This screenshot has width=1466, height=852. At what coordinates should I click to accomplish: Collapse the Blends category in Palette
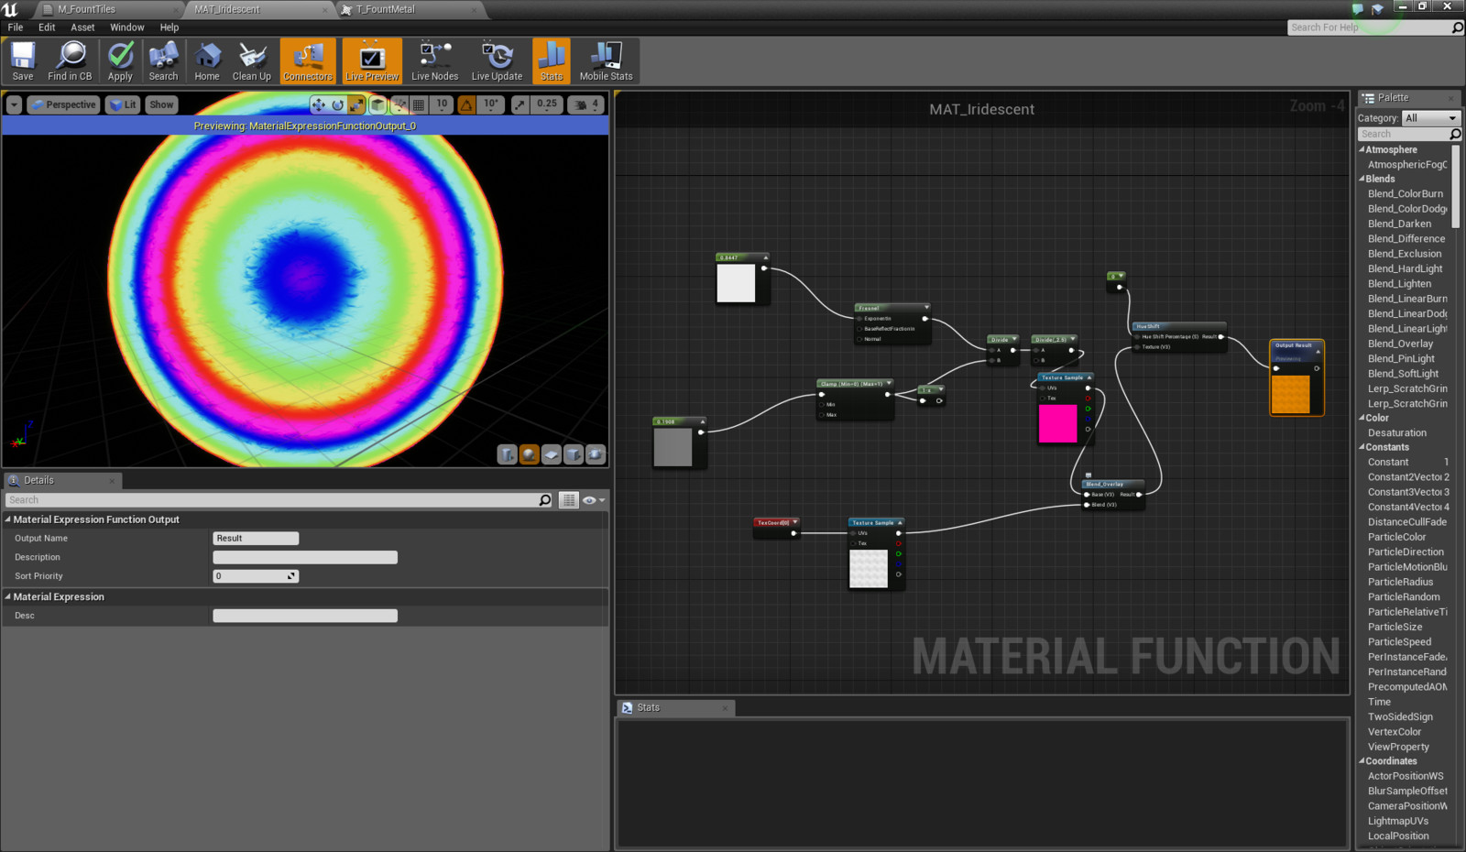(x=1362, y=179)
